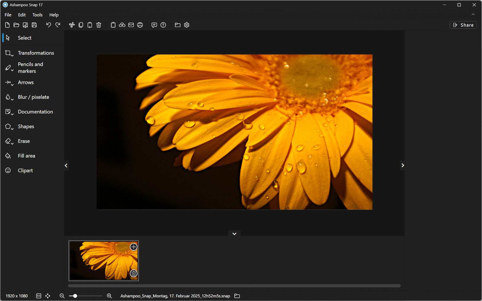Image resolution: width=482 pixels, height=301 pixels.
Task: Open the Documentation tool
Action: [x=35, y=112]
